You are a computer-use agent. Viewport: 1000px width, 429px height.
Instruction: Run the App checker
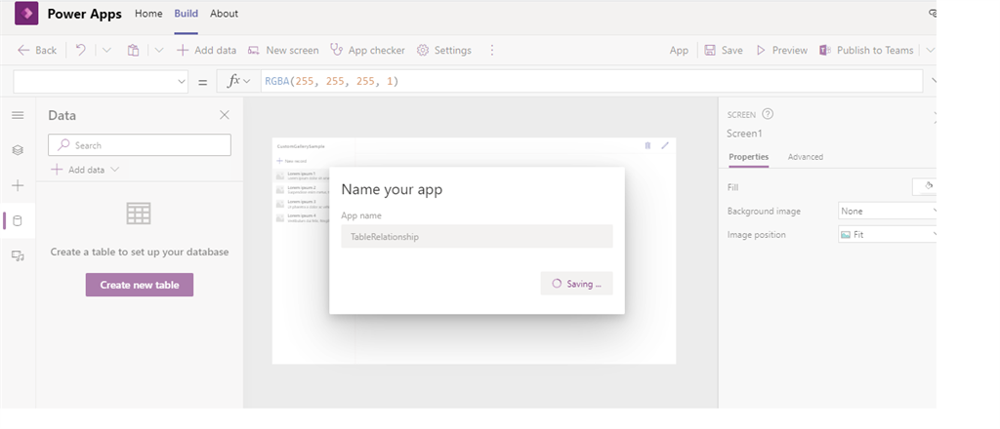(367, 51)
